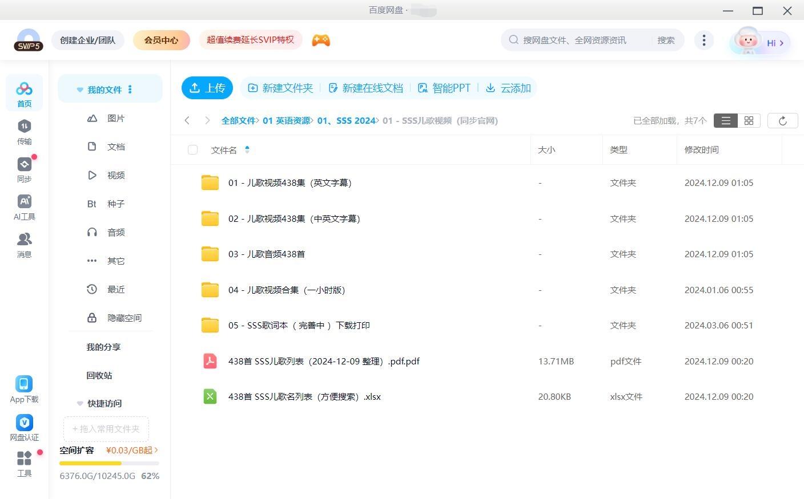Open the 工具 tools grid icon
Image resolution: width=804 pixels, height=499 pixels.
(x=24, y=459)
